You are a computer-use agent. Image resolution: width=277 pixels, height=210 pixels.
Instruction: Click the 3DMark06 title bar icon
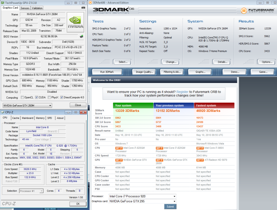click(x=90, y=3)
